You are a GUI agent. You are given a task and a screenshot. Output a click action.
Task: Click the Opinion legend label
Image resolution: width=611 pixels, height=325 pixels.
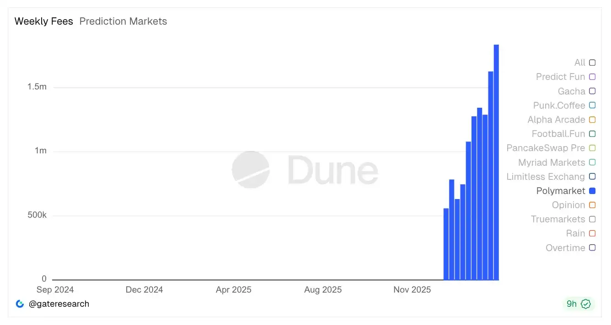[568, 205]
